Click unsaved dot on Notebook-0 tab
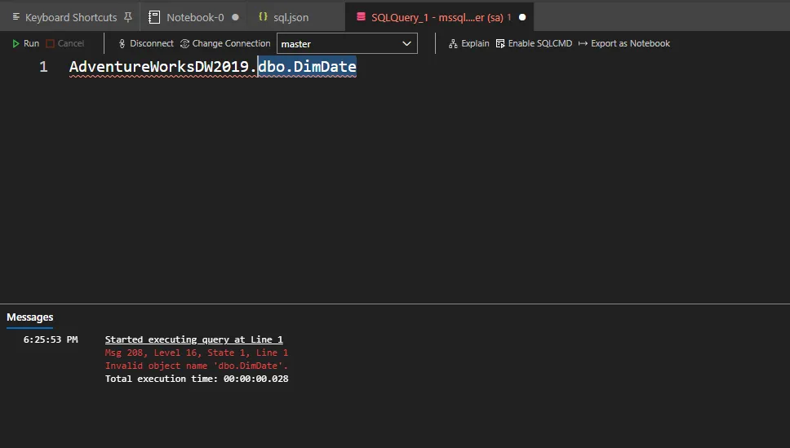 coord(235,17)
